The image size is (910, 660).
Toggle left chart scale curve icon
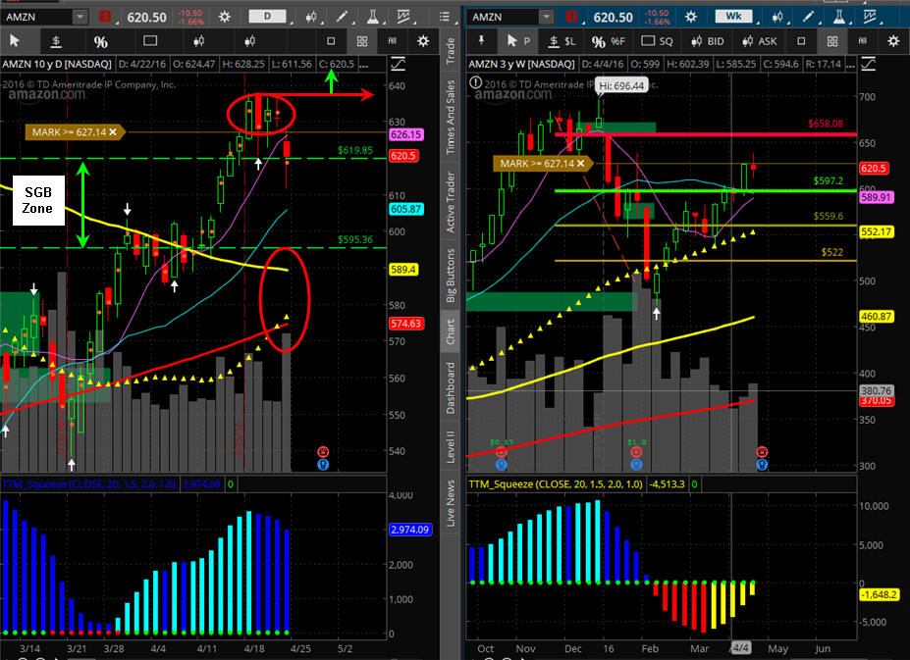click(x=399, y=63)
